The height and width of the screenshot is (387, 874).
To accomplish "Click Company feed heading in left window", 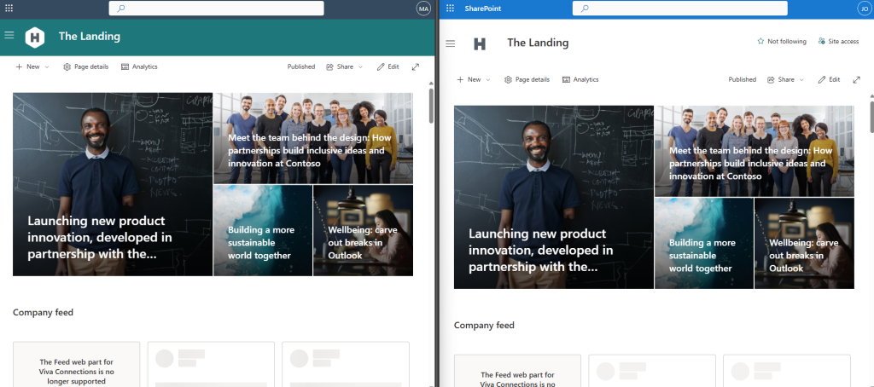I will [x=43, y=312].
